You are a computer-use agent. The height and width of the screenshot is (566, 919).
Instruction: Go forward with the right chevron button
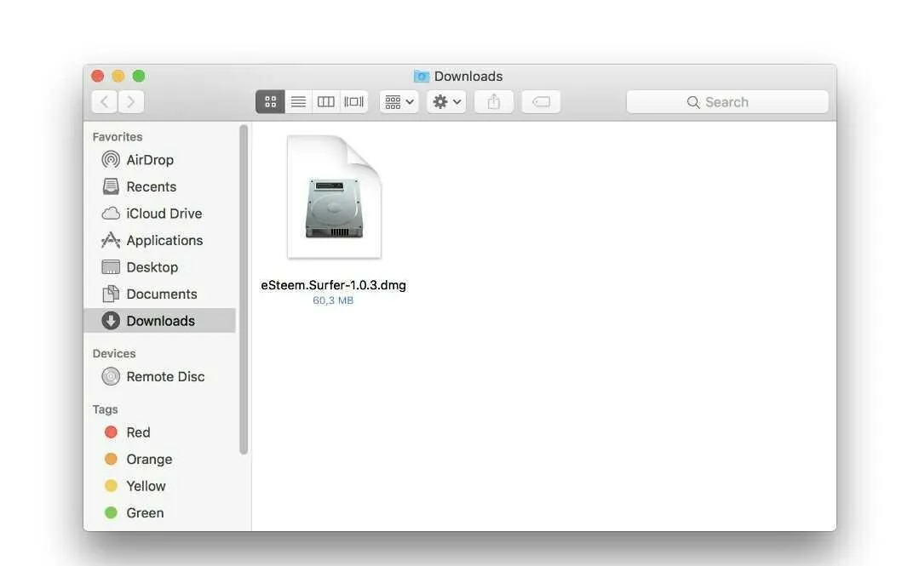click(x=130, y=102)
